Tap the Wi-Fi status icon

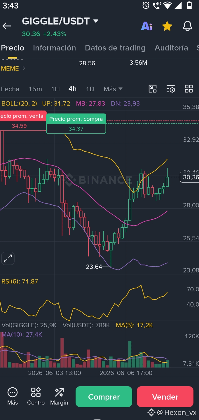click(x=167, y=5)
